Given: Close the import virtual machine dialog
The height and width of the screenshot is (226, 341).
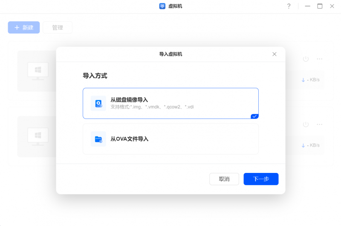Looking at the screenshot, I should [x=275, y=54].
